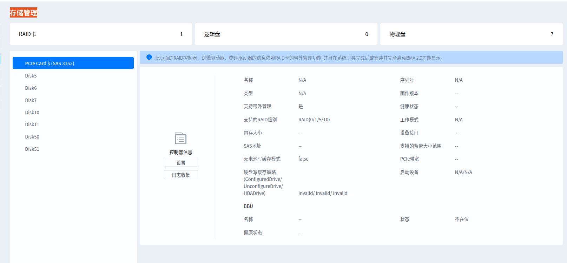Click the blue info icon in the banner

click(149, 57)
